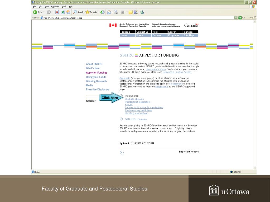Click the green Go button
The height and width of the screenshot is (202, 270).
[242, 18]
